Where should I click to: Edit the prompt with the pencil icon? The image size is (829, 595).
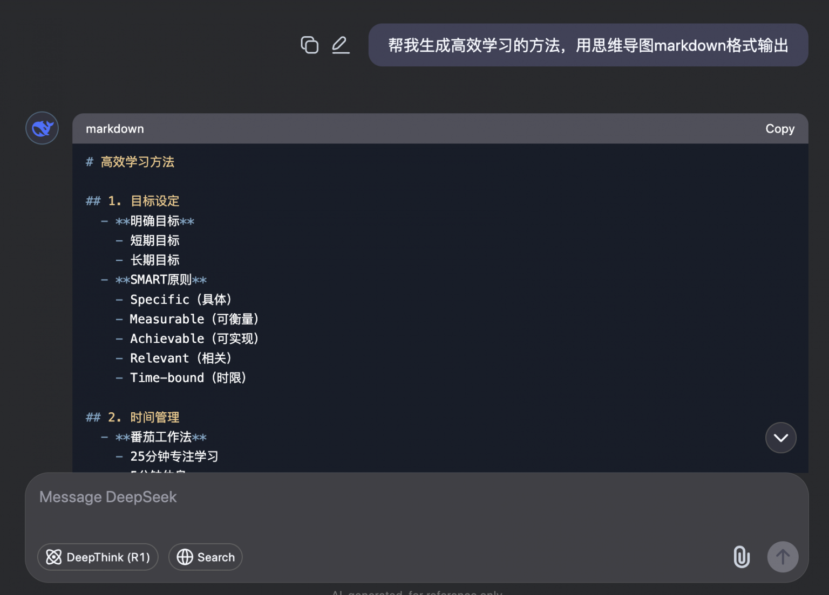pos(341,45)
